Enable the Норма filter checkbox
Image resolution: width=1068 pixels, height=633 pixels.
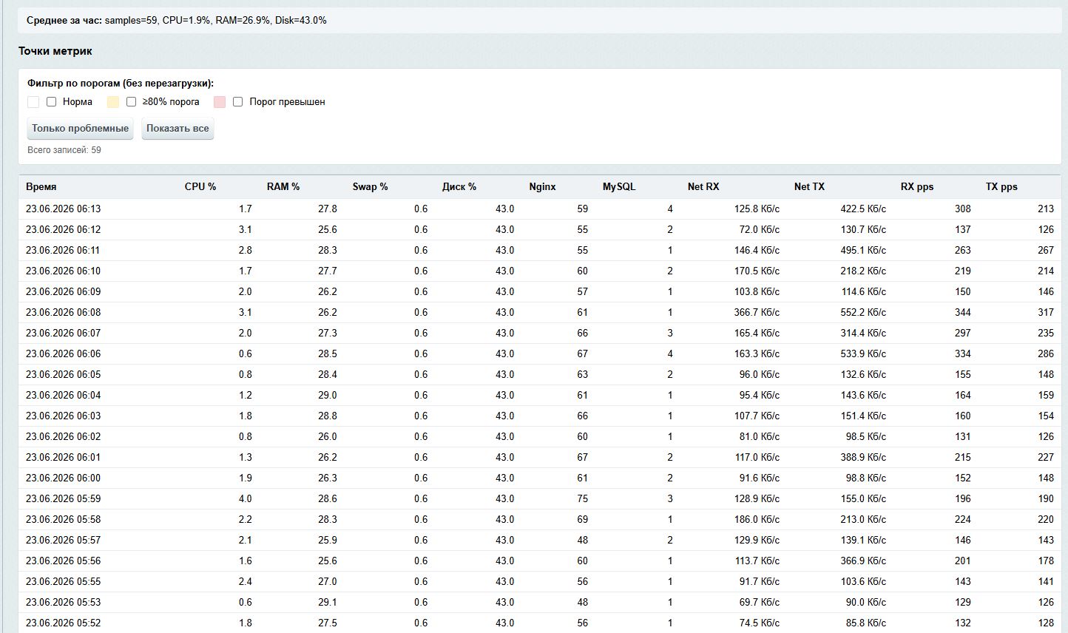pos(51,102)
